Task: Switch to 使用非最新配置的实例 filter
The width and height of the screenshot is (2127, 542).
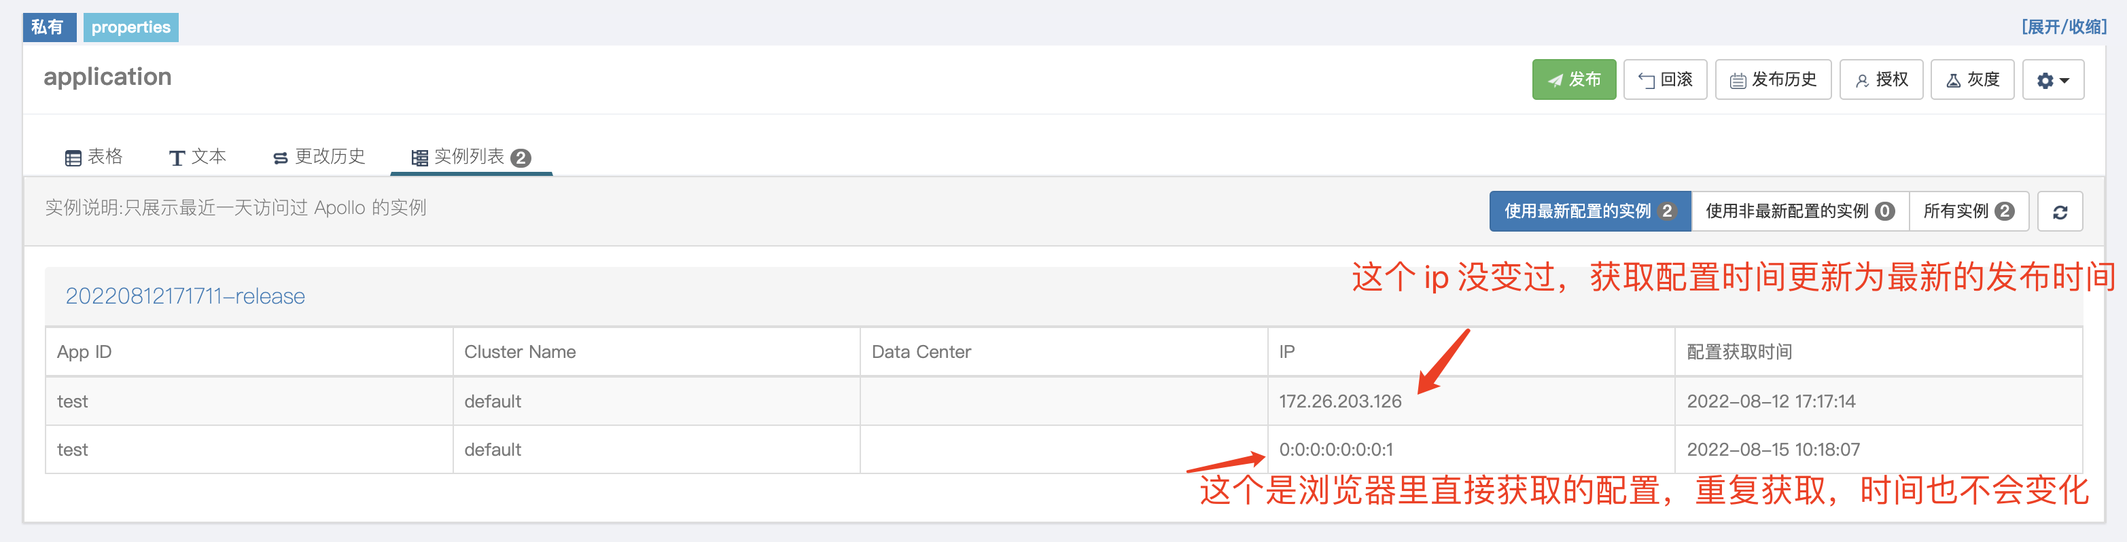Action: tap(1800, 211)
